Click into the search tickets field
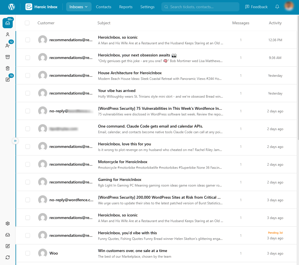Viewport: 299px width, 265px height. coord(200,7)
